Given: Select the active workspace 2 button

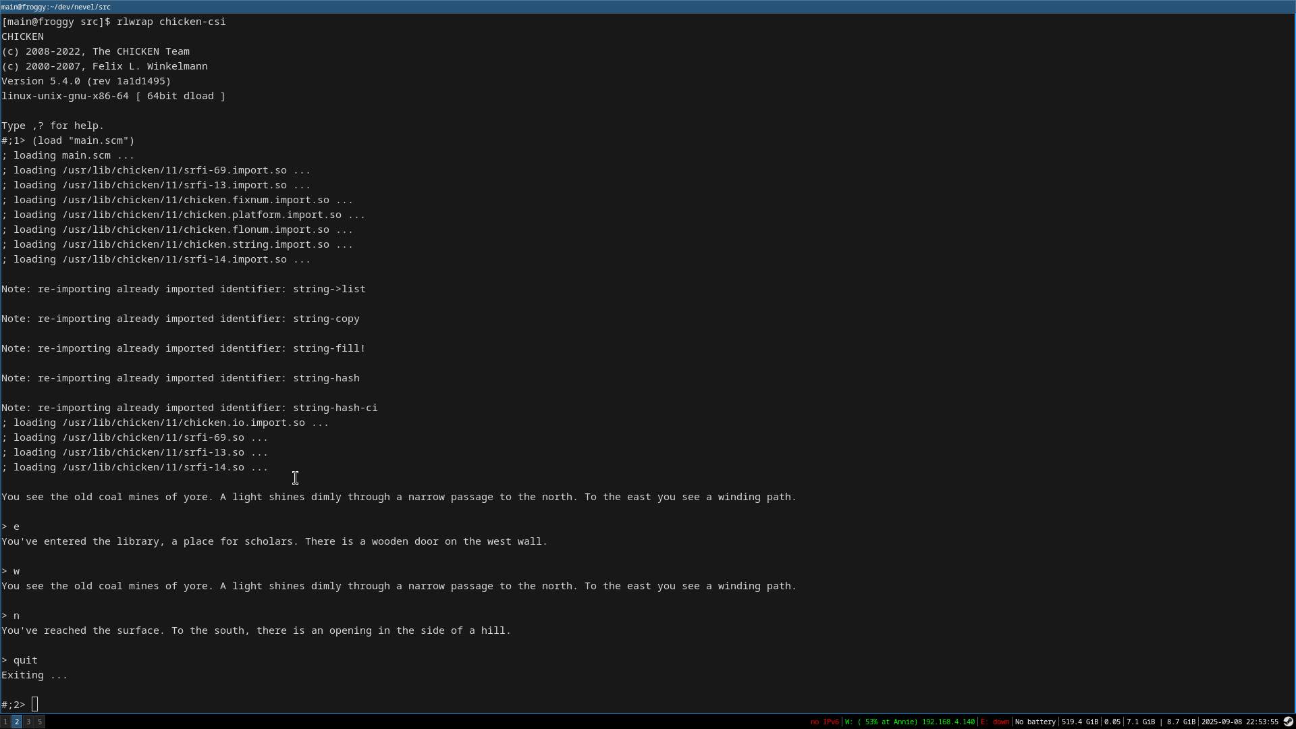Looking at the screenshot, I should [x=17, y=722].
